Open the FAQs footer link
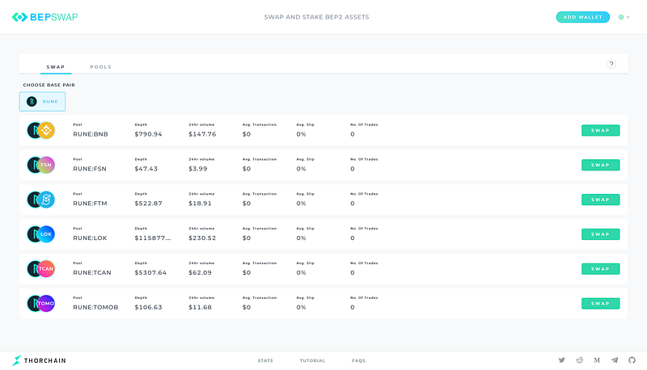647x370 pixels. (x=358, y=360)
